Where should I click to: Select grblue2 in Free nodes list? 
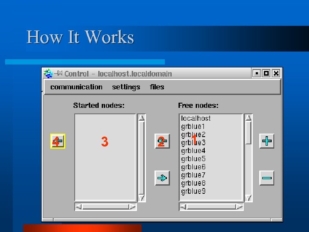coord(211,134)
